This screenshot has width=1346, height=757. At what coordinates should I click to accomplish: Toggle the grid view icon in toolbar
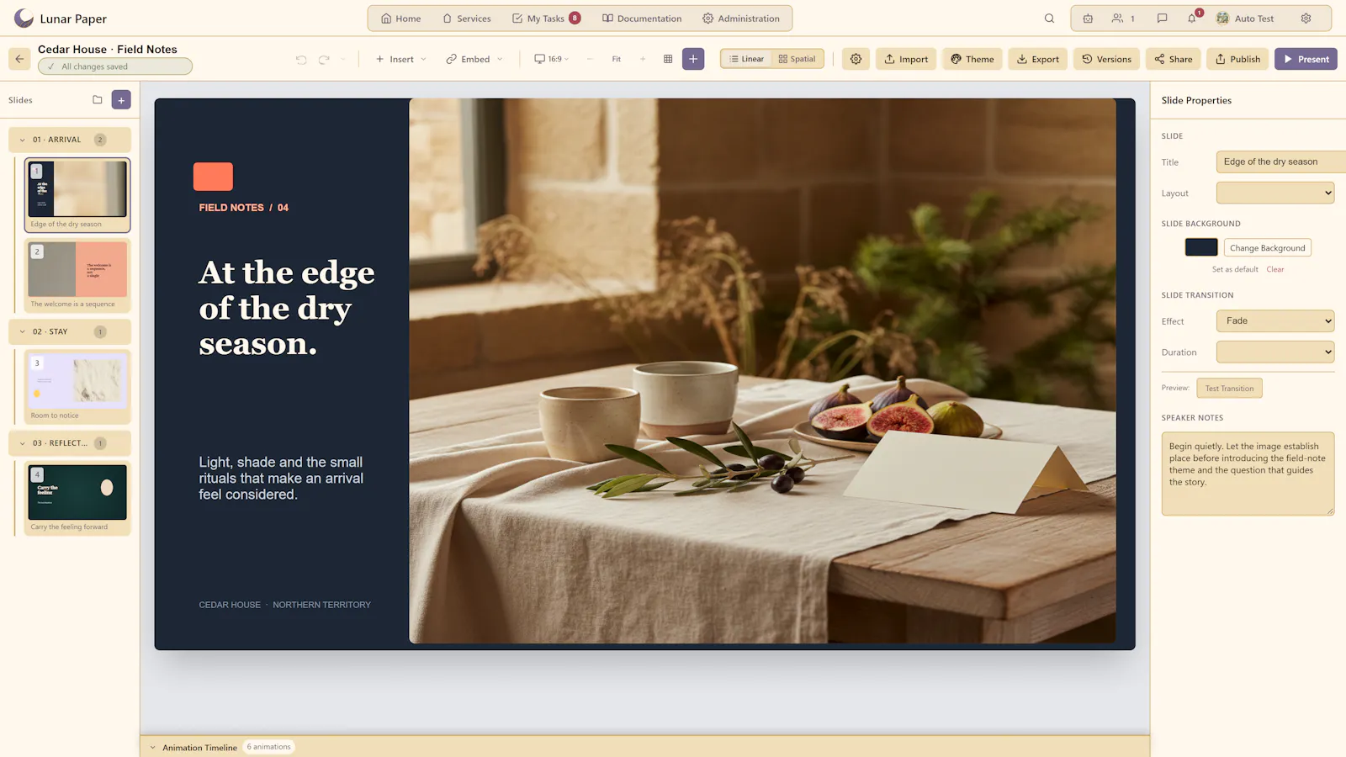(x=668, y=59)
